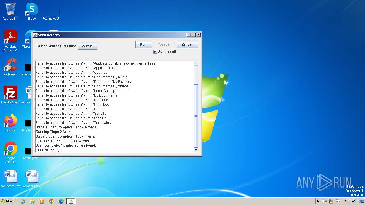Open the media player taskbar icon
The image size is (365, 205).
(x=42, y=201)
